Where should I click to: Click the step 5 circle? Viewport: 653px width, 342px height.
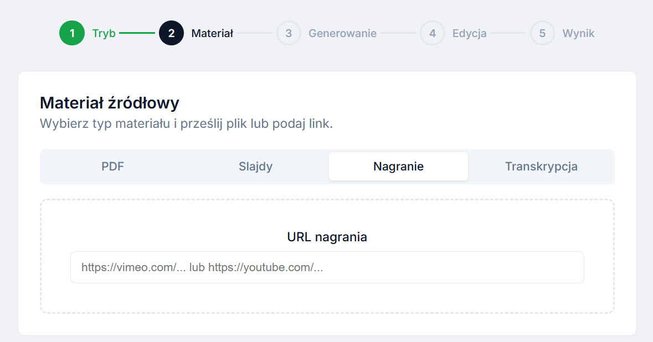tap(542, 33)
